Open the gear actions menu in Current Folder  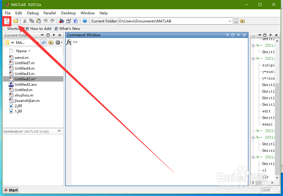[x=59, y=43]
